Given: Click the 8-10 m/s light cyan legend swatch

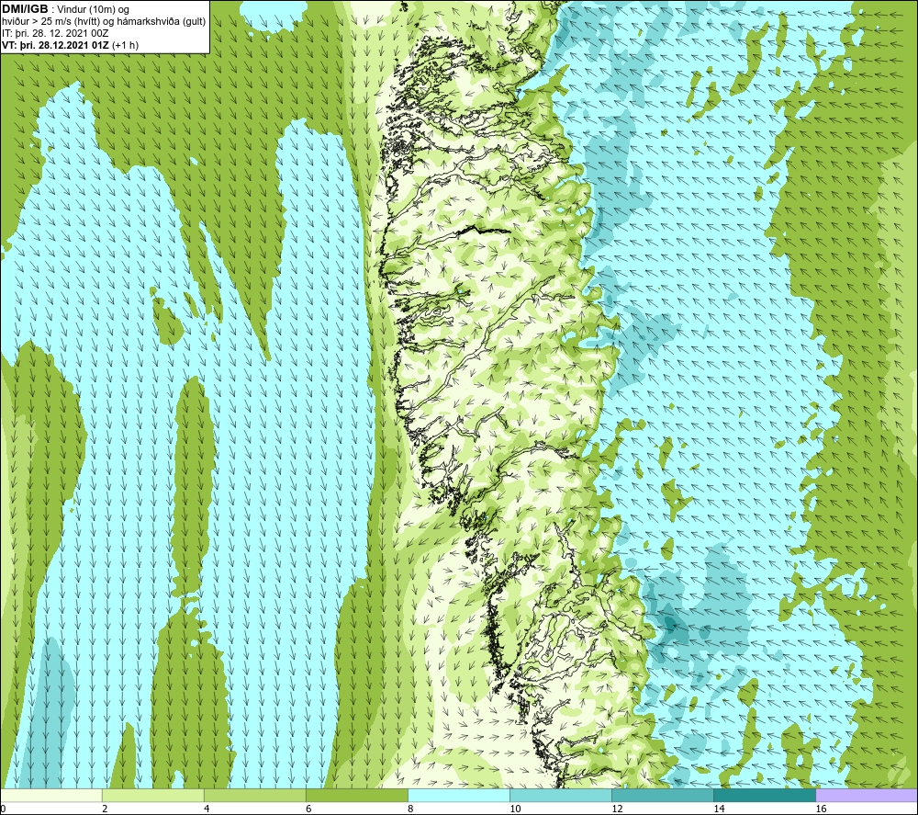Looking at the screenshot, I should 459,795.
